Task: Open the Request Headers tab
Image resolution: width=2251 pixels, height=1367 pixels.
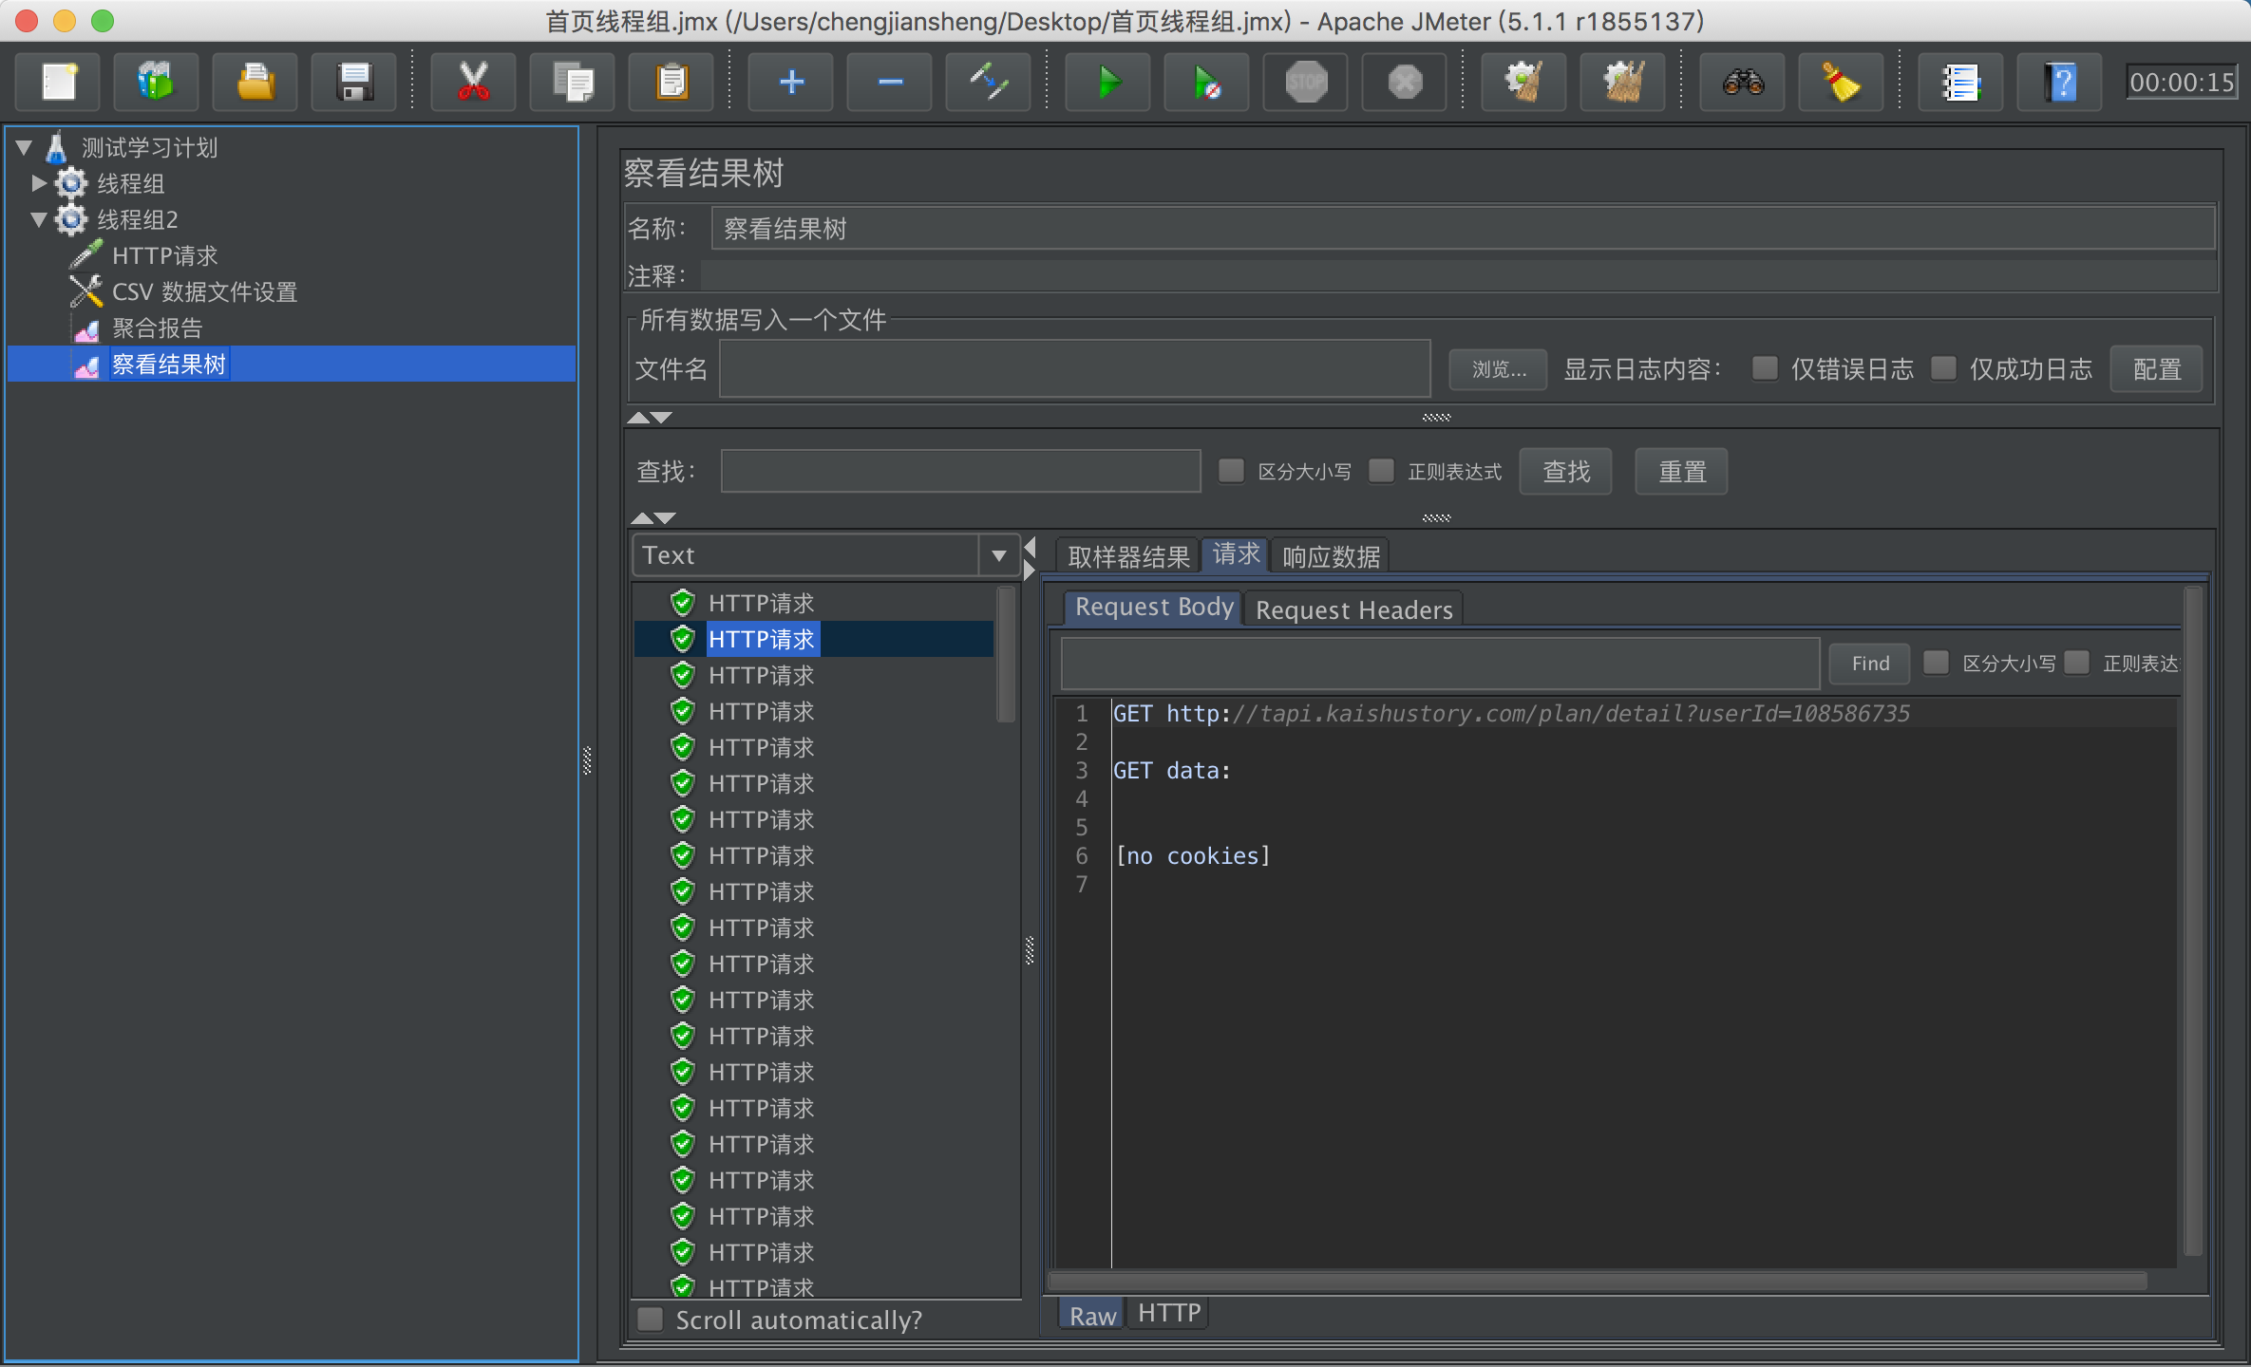Action: 1353,609
